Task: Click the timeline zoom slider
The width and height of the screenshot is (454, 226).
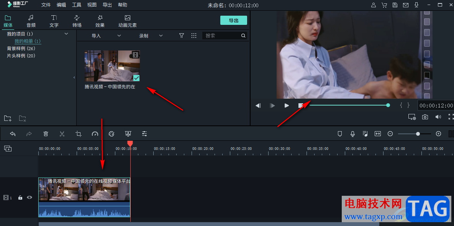Action: (x=414, y=133)
